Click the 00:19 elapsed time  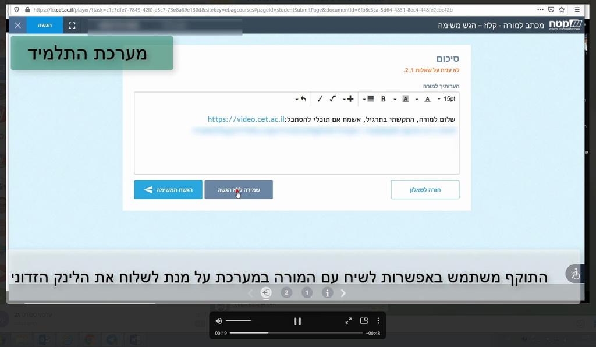221,333
